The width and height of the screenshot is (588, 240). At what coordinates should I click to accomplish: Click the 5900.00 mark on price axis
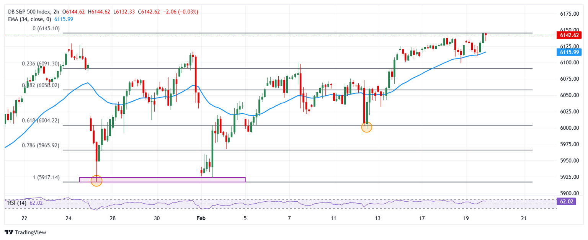pyautogui.click(x=568, y=193)
